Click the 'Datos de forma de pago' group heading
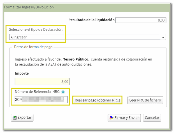 point(33,47)
